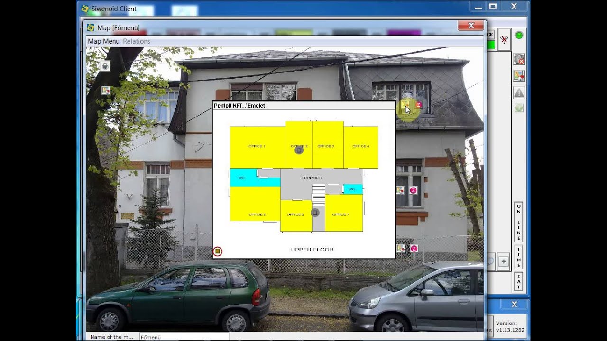
Task: Click the Főmenü map name field
Action: click(184, 337)
